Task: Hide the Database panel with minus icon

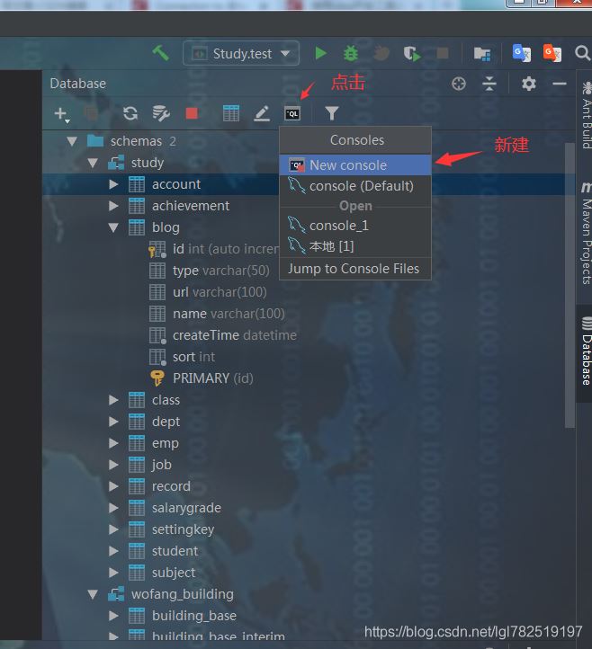Action: [x=560, y=84]
